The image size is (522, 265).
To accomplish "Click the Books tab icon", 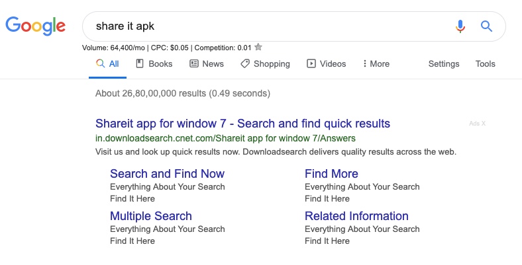I will point(140,63).
